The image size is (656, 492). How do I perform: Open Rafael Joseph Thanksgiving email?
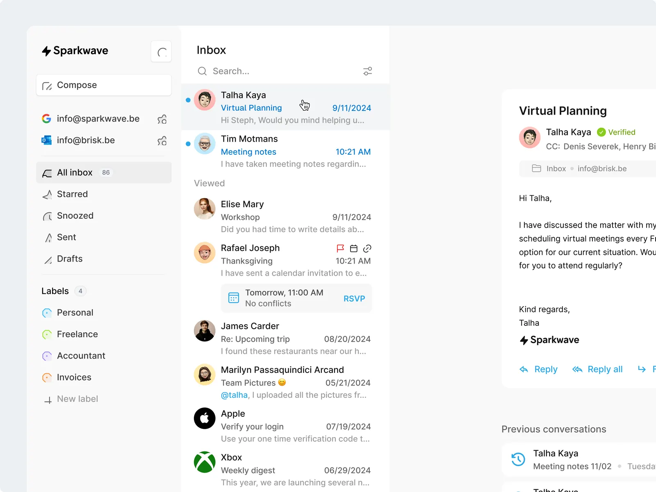pos(285,260)
